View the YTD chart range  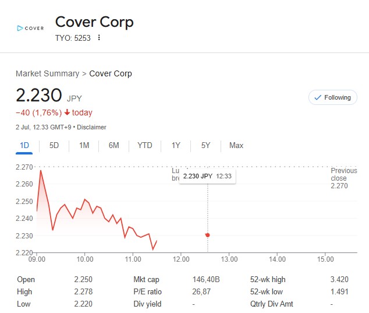click(x=145, y=145)
